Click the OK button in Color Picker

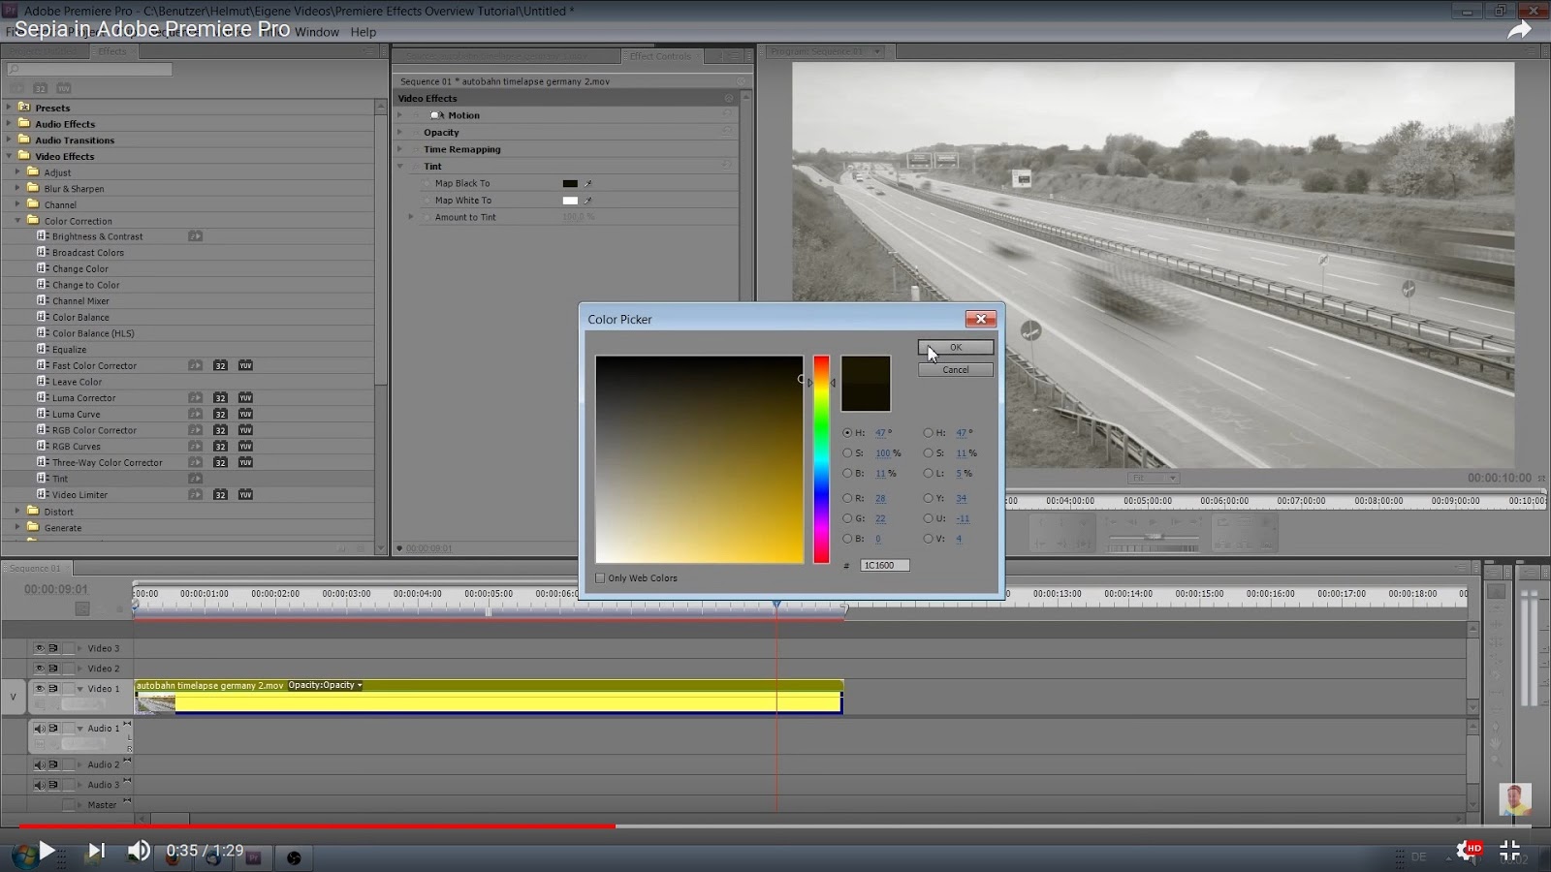point(955,347)
